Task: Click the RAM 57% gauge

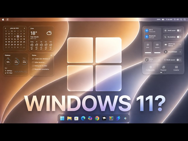Action: (x=16, y=62)
